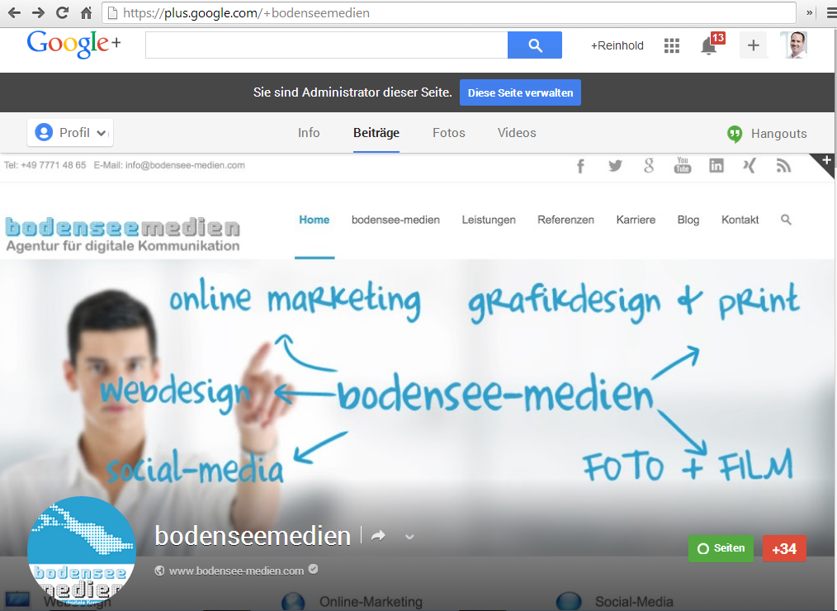Image resolution: width=837 pixels, height=611 pixels.
Task: Click the info@bodensee-medien.com email text
Action: pos(185,165)
